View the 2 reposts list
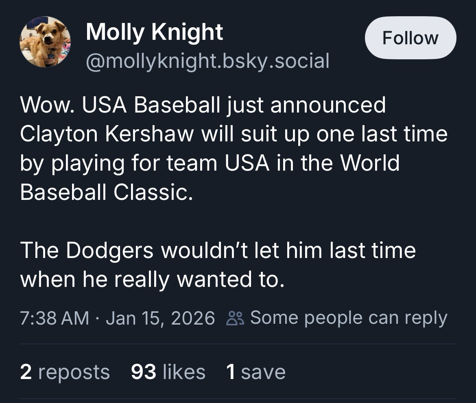 pos(65,372)
